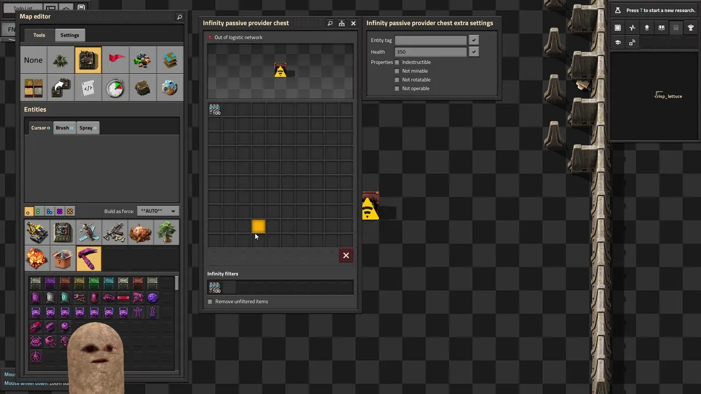Image resolution: width=701 pixels, height=394 pixels.
Task: Search in Map editor panel
Action: point(179,17)
